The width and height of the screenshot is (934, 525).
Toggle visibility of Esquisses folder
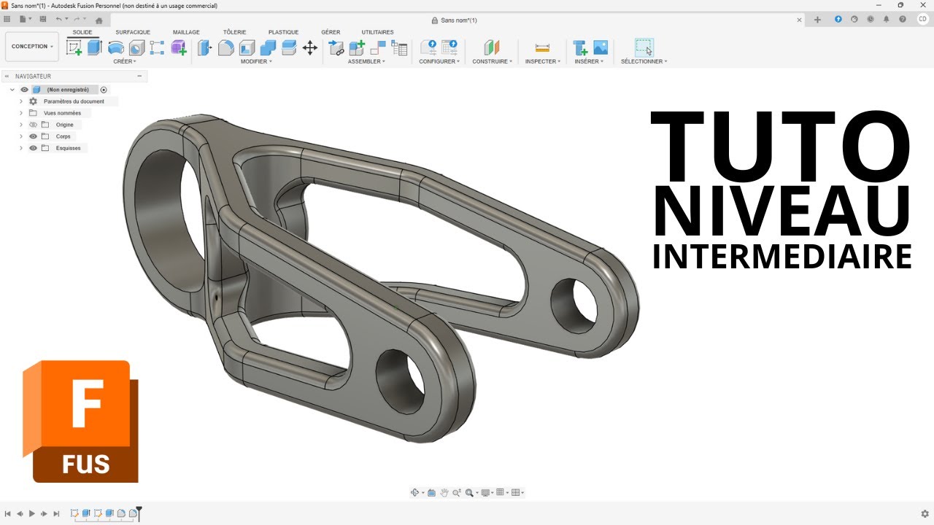tap(33, 148)
